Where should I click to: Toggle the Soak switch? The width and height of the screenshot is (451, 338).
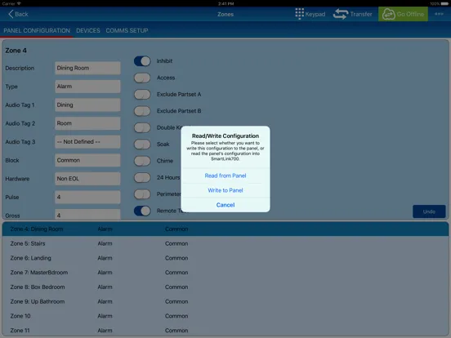pyautogui.click(x=142, y=145)
